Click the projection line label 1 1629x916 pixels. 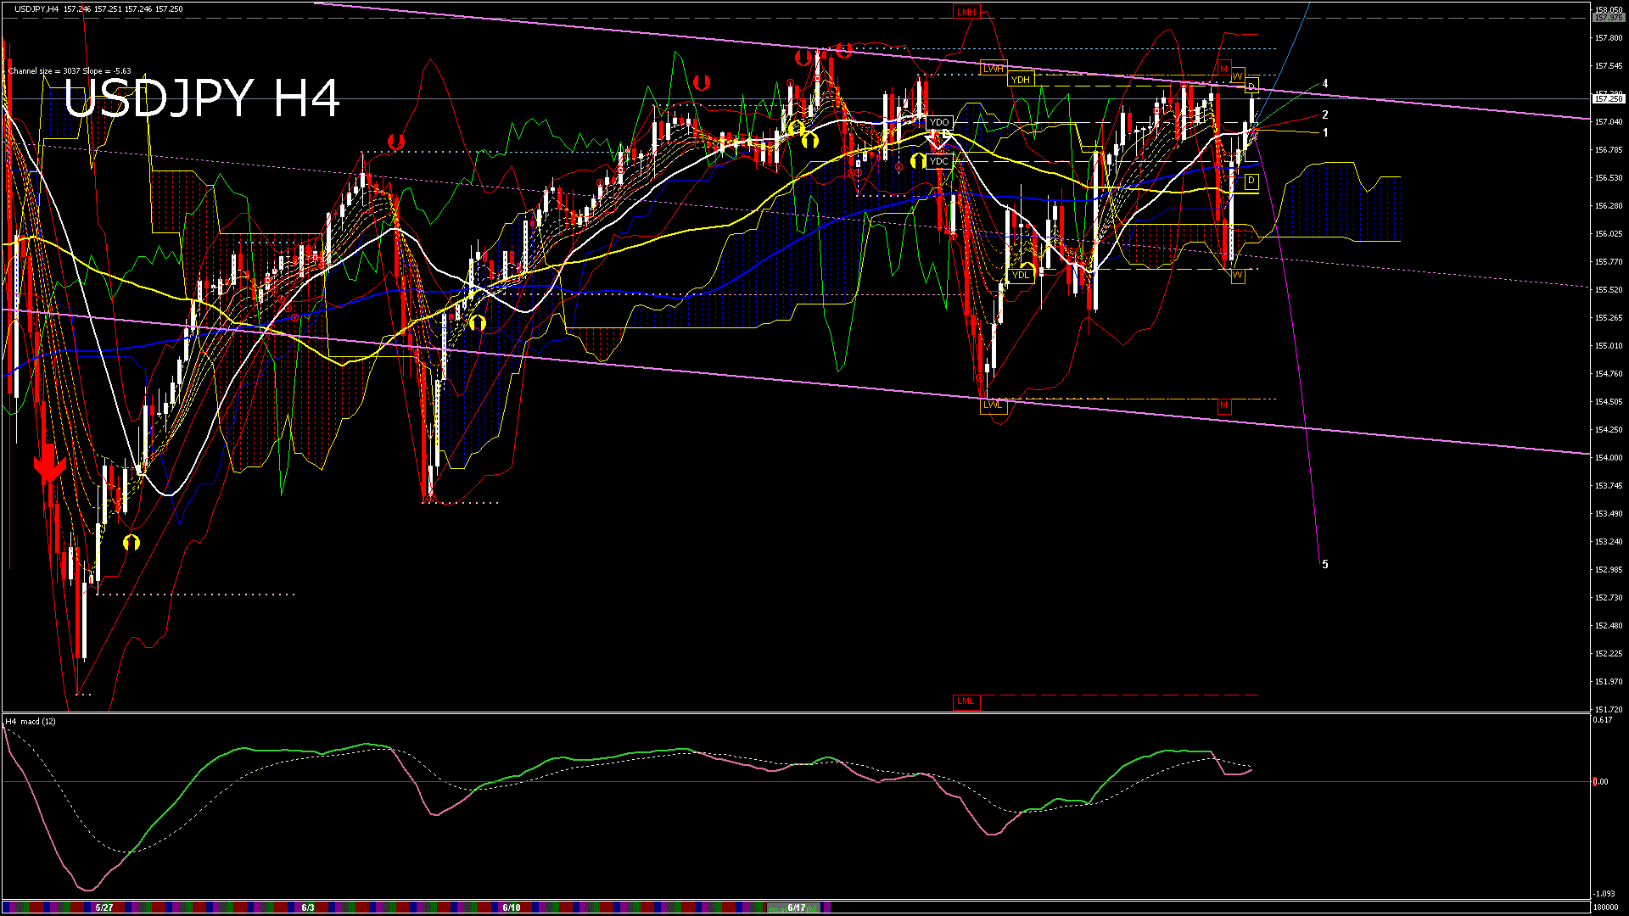click(1325, 133)
